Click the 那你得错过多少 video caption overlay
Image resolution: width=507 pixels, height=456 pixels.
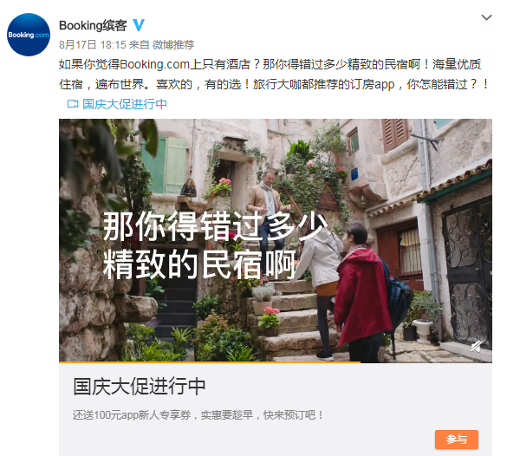pos(215,226)
